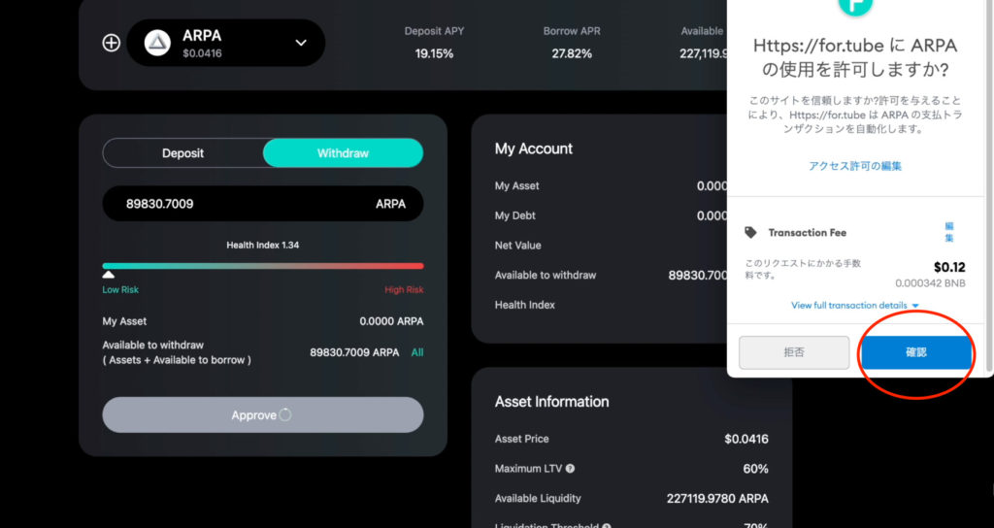Switch to the Deposit tab
The image size is (994, 528).
pyautogui.click(x=182, y=153)
